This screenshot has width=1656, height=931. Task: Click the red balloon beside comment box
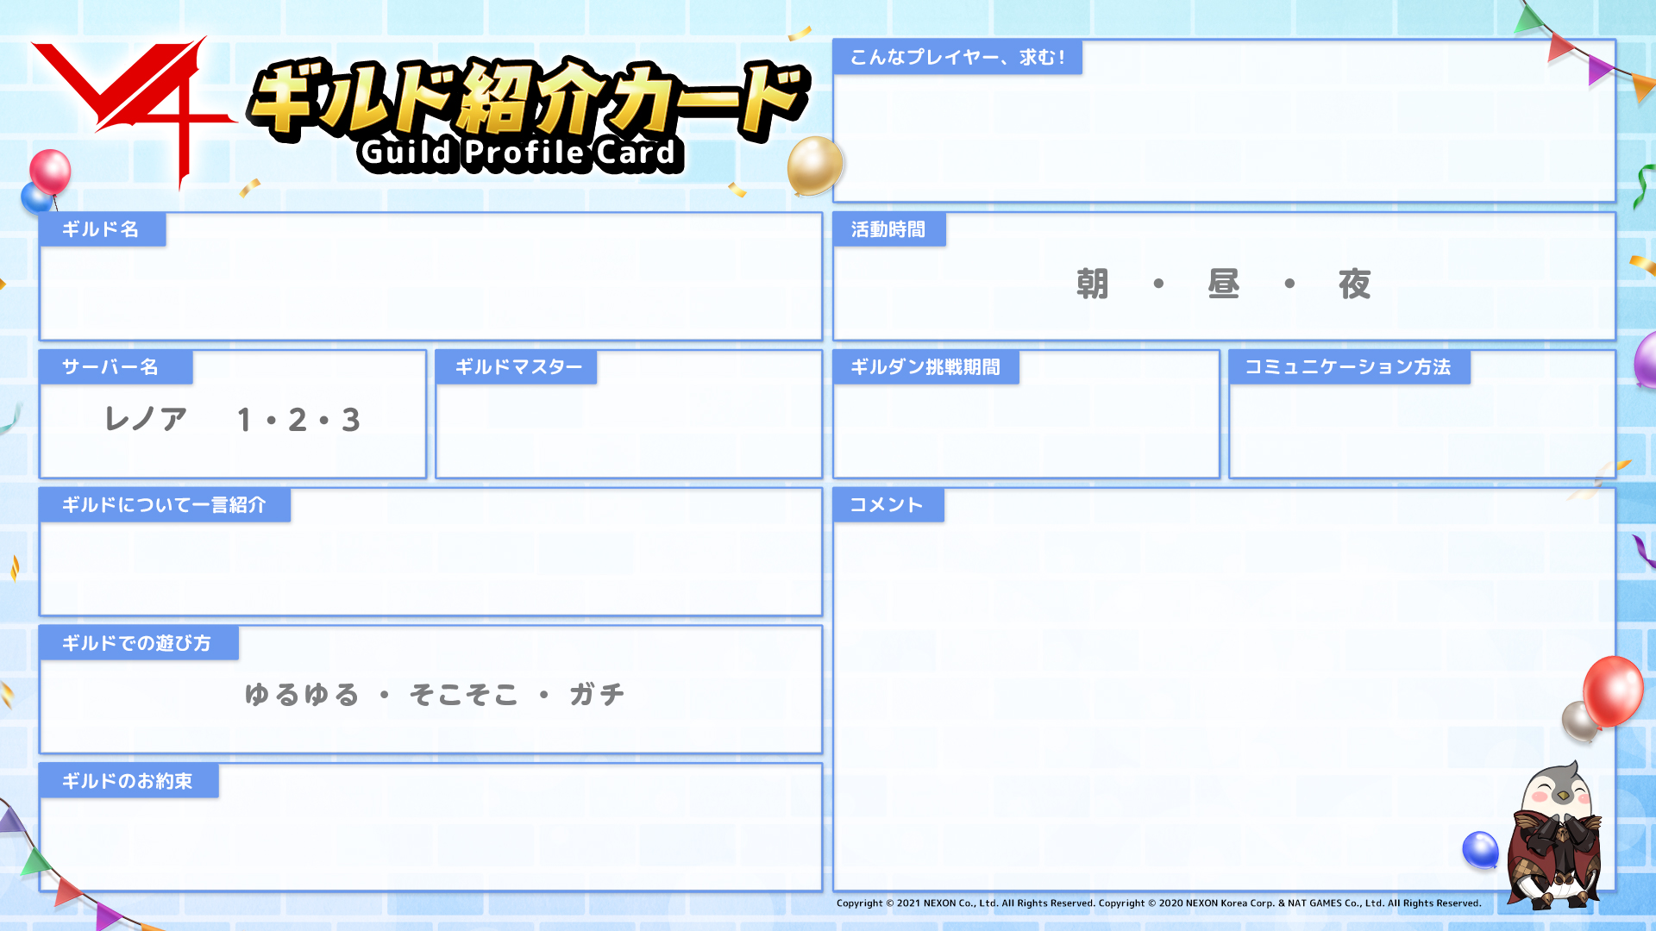[x=1613, y=690]
